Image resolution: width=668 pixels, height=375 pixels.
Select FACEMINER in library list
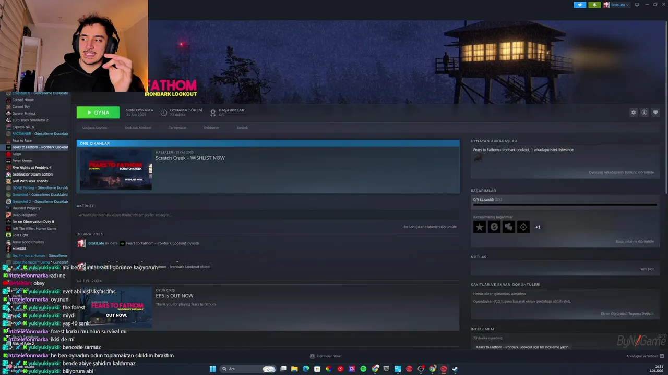click(37, 134)
